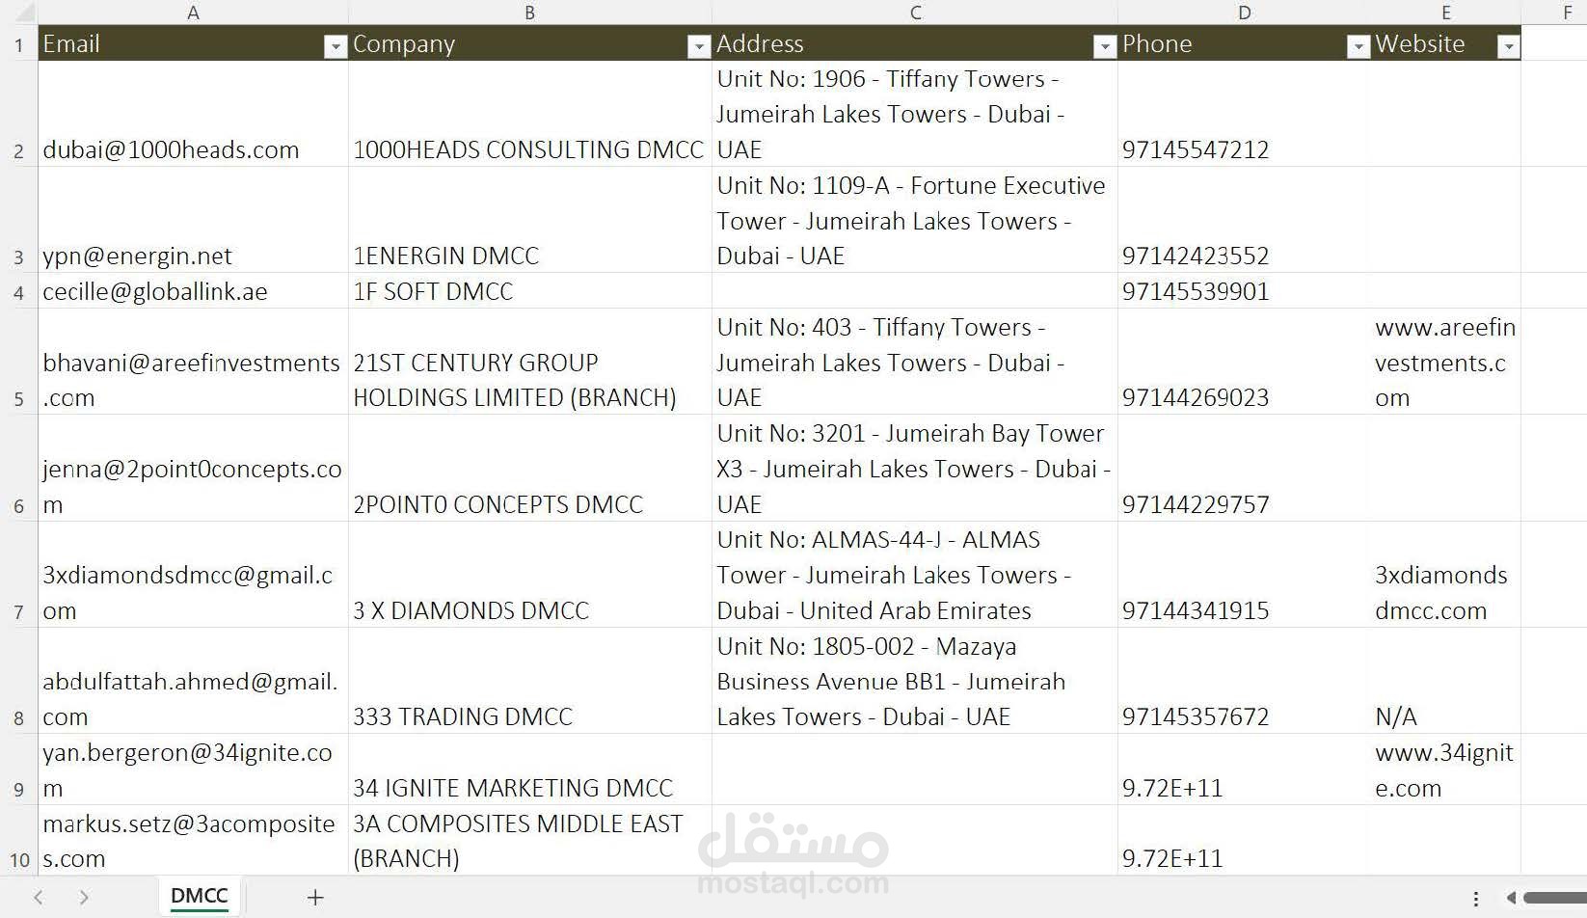
Task: Select cell 2POINT0 CONCEPTS DMCC
Action: point(529,468)
